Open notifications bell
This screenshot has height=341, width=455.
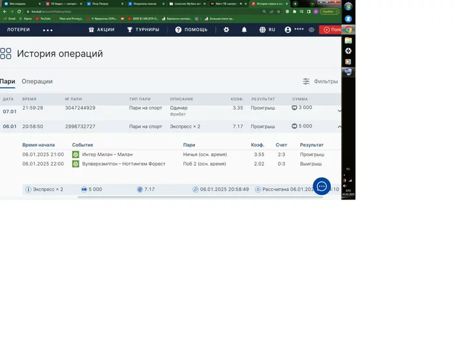[x=244, y=30]
